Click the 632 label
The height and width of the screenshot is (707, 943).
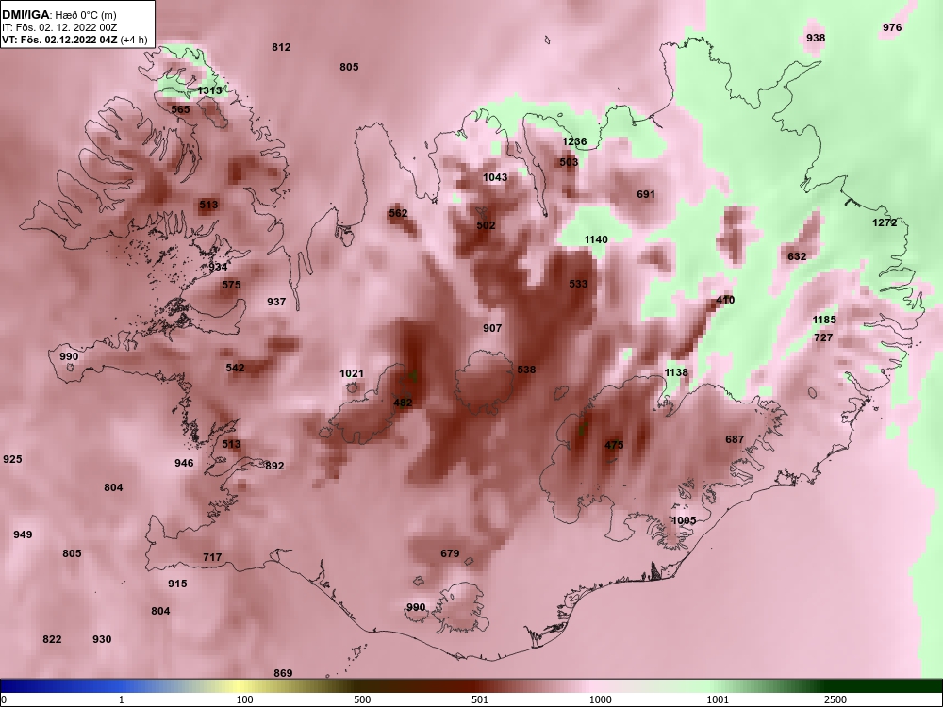(797, 256)
